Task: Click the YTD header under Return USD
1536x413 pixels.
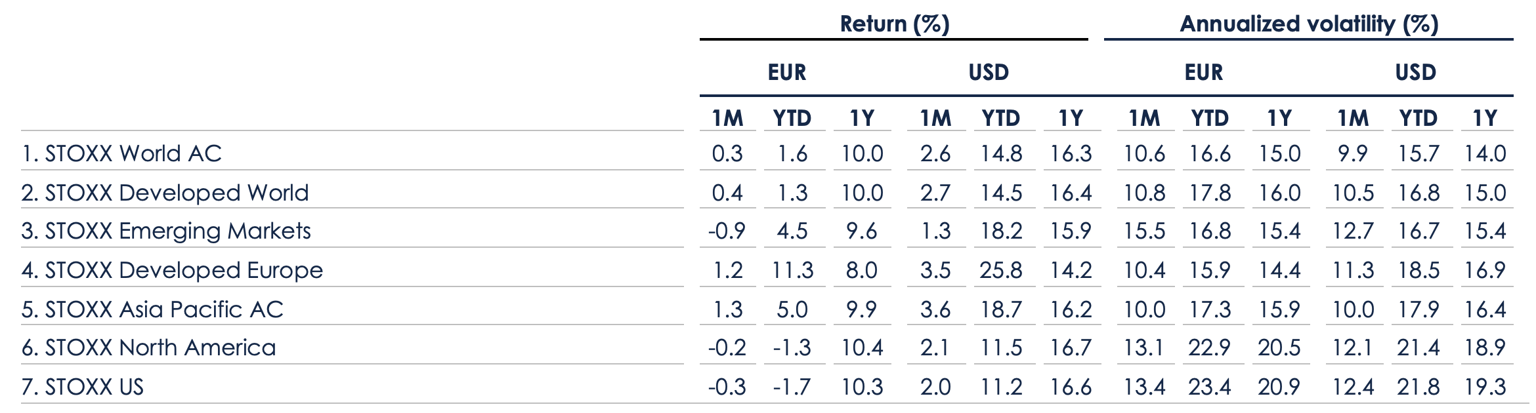Action: click(1000, 118)
